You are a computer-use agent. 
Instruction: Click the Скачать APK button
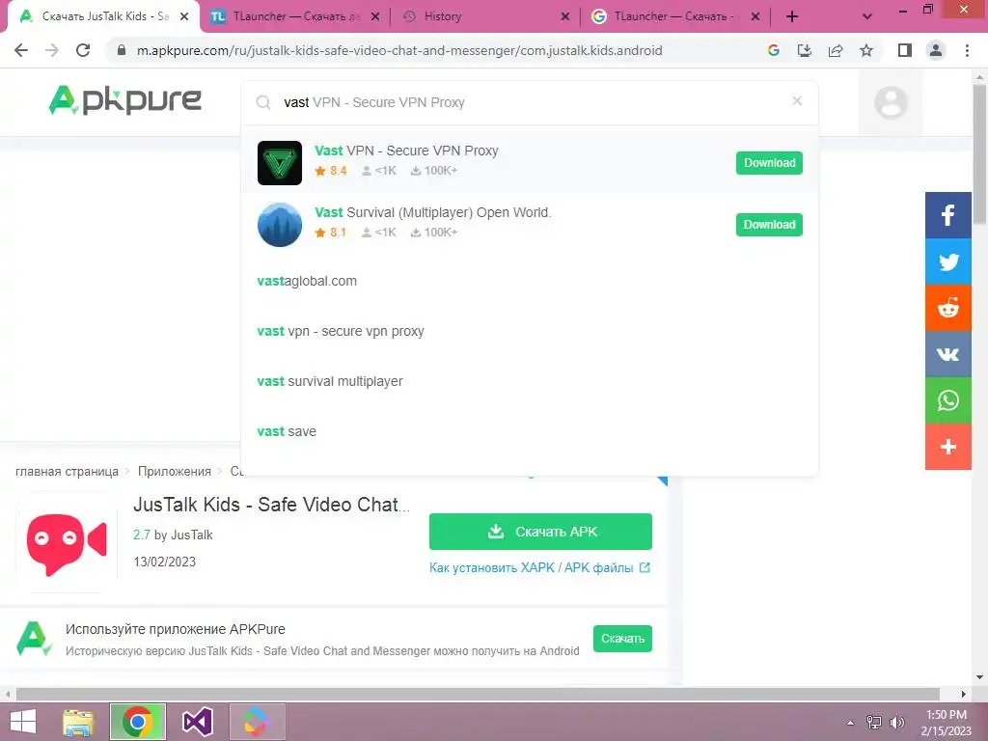coord(540,532)
